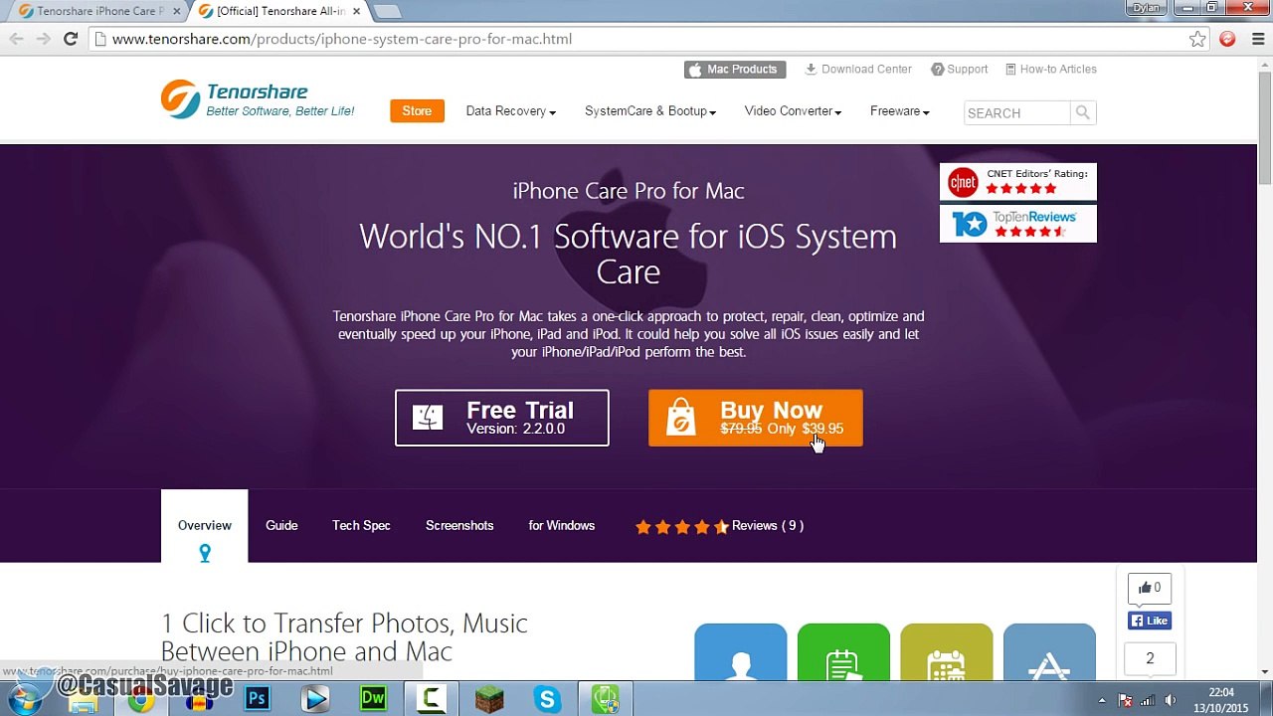Viewport: 1273px width, 716px height.
Task: Click the volume icon in system tray
Action: click(1171, 700)
